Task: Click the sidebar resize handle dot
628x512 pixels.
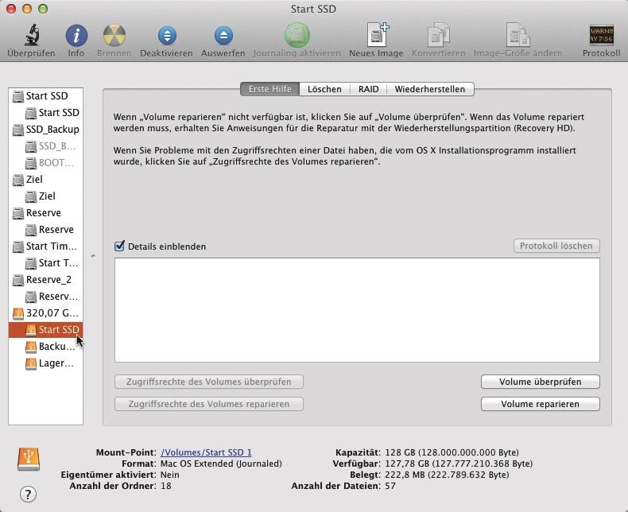Action: [93, 255]
